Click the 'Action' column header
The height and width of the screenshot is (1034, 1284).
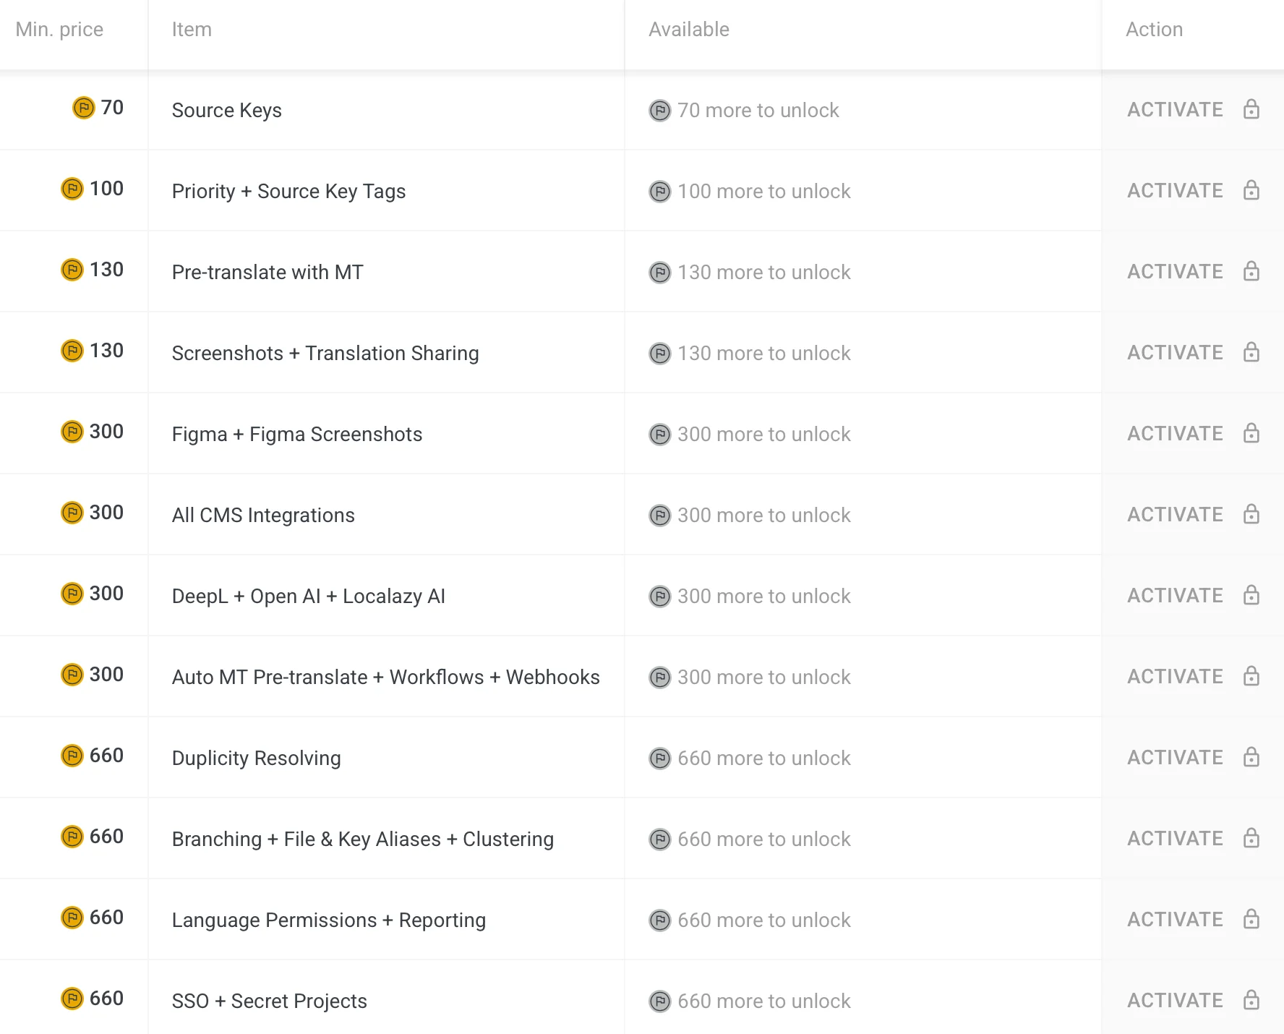tap(1154, 30)
